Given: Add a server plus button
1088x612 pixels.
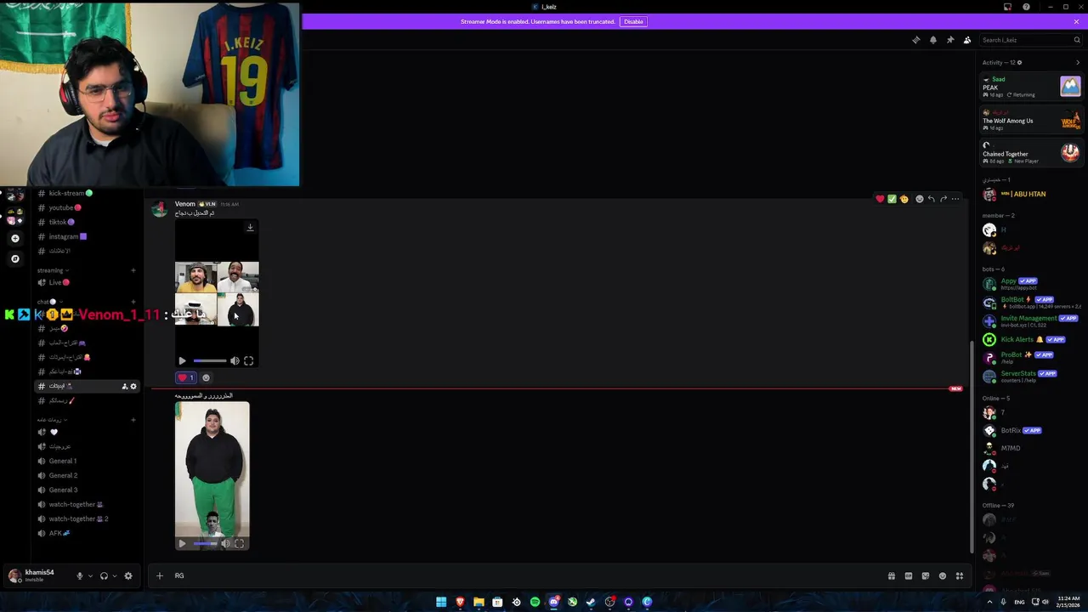Looking at the screenshot, I should coord(14,239).
